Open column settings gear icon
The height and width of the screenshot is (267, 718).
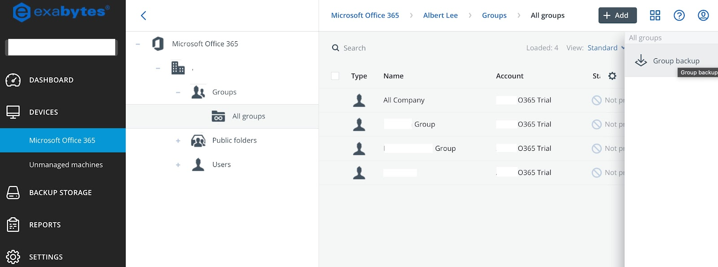(612, 76)
